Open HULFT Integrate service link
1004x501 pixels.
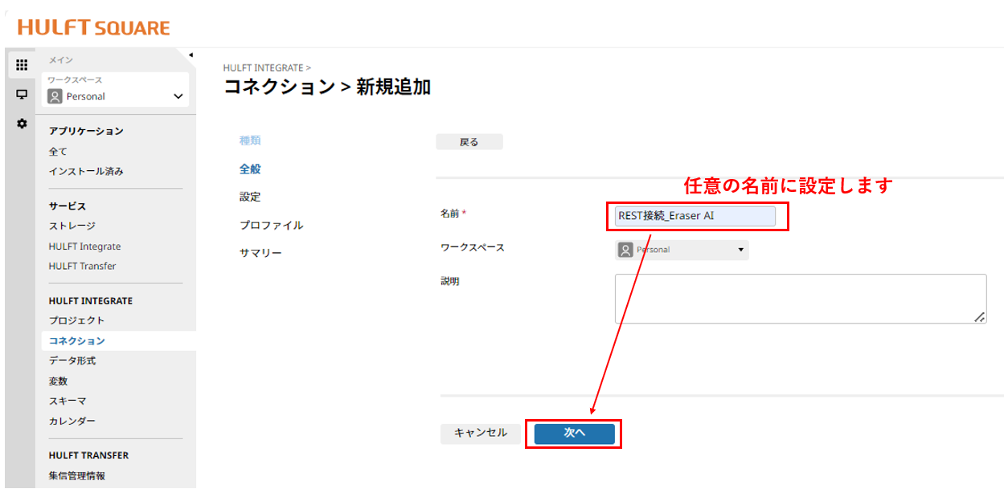coord(84,246)
